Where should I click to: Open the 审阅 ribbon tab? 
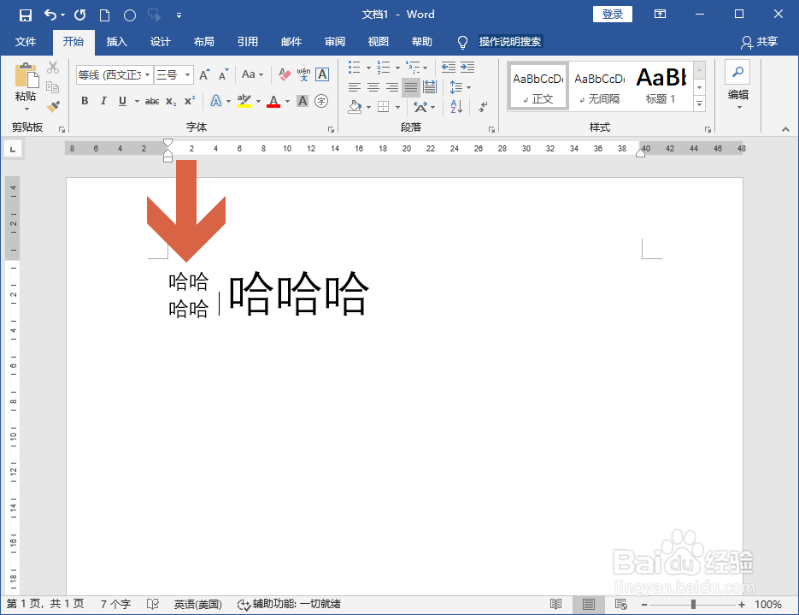click(x=336, y=41)
